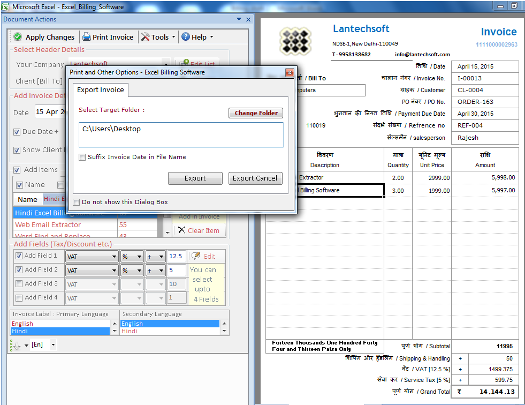
Task: Click the target folder path field
Action: [x=181, y=135]
